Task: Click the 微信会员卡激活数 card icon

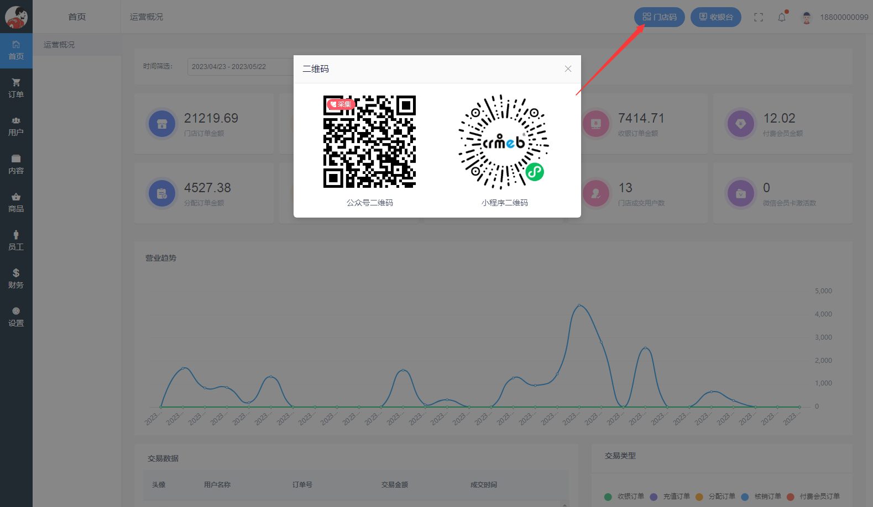Action: click(x=741, y=193)
